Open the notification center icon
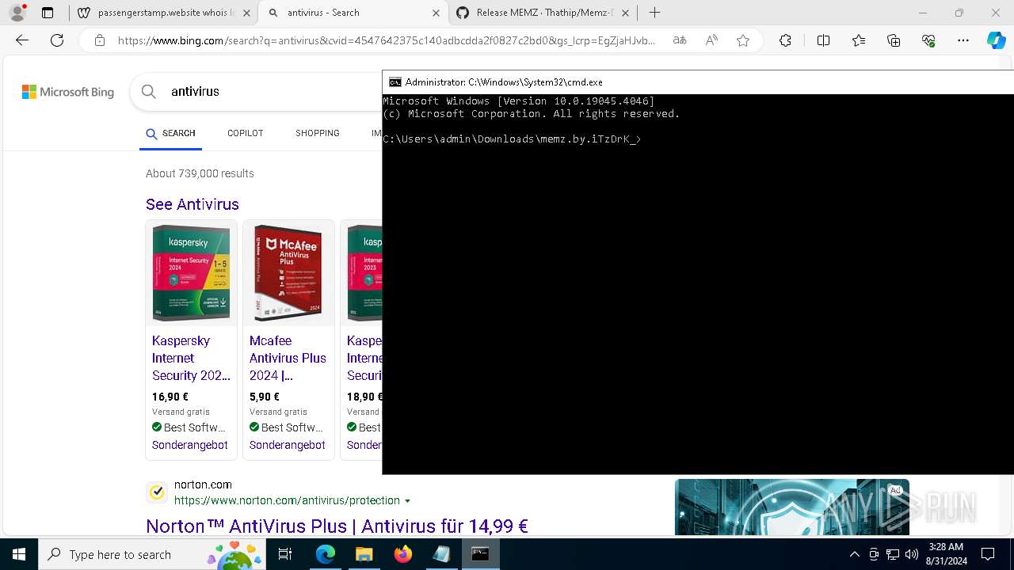Screen dimensions: 1014x570 coord(988,554)
